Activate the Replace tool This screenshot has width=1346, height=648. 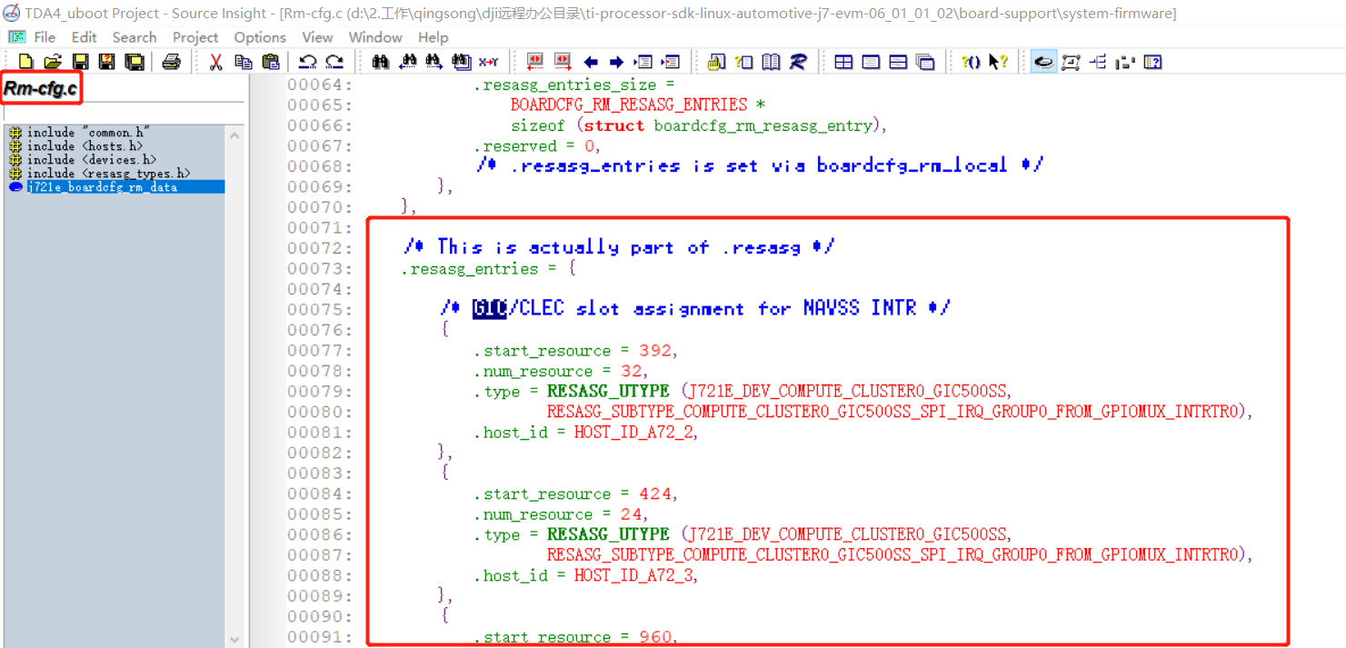pos(488,61)
